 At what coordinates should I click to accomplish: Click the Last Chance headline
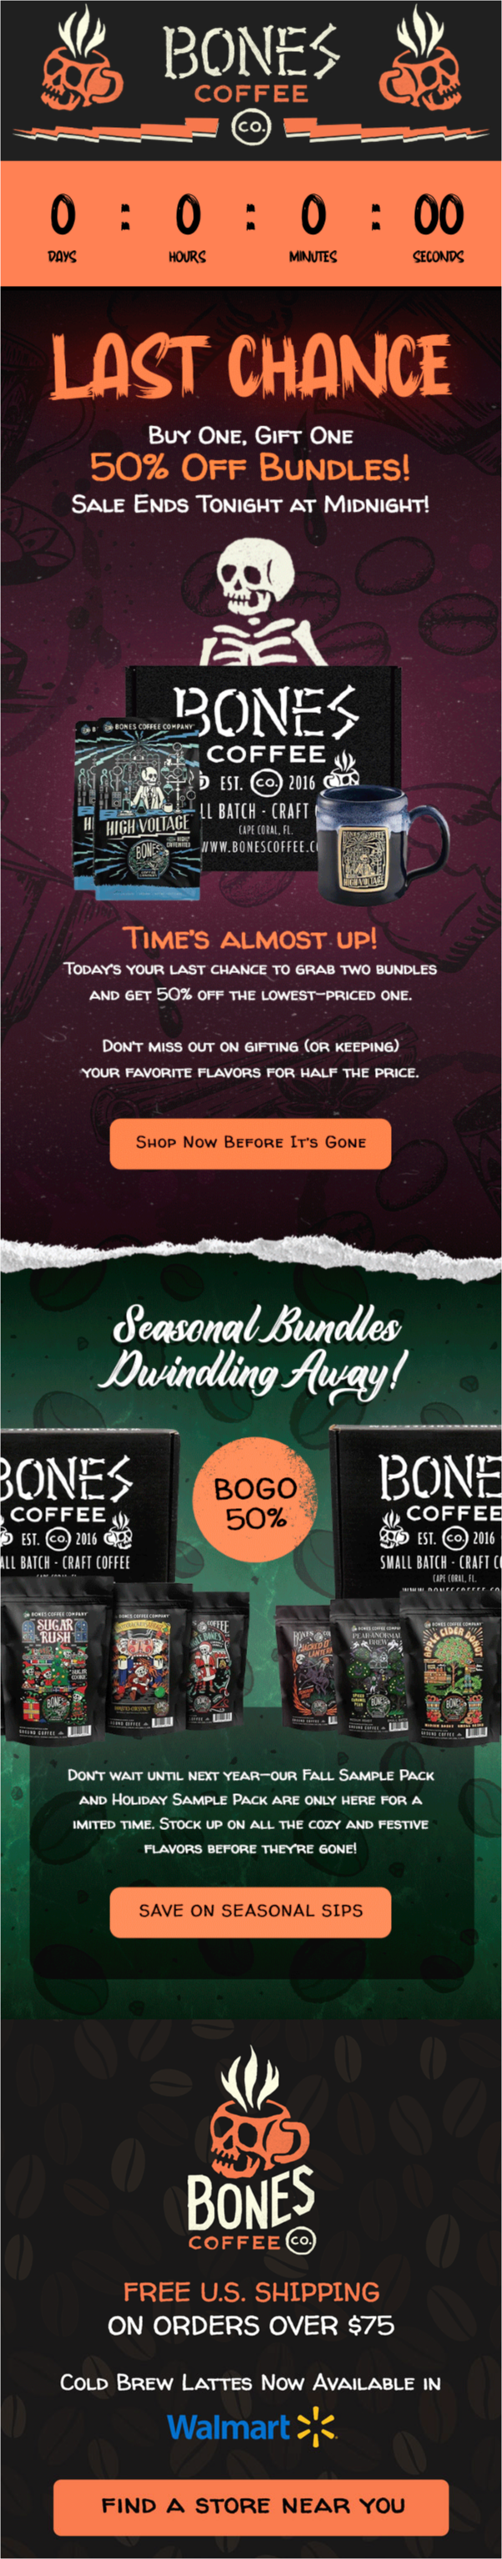[x=250, y=364]
